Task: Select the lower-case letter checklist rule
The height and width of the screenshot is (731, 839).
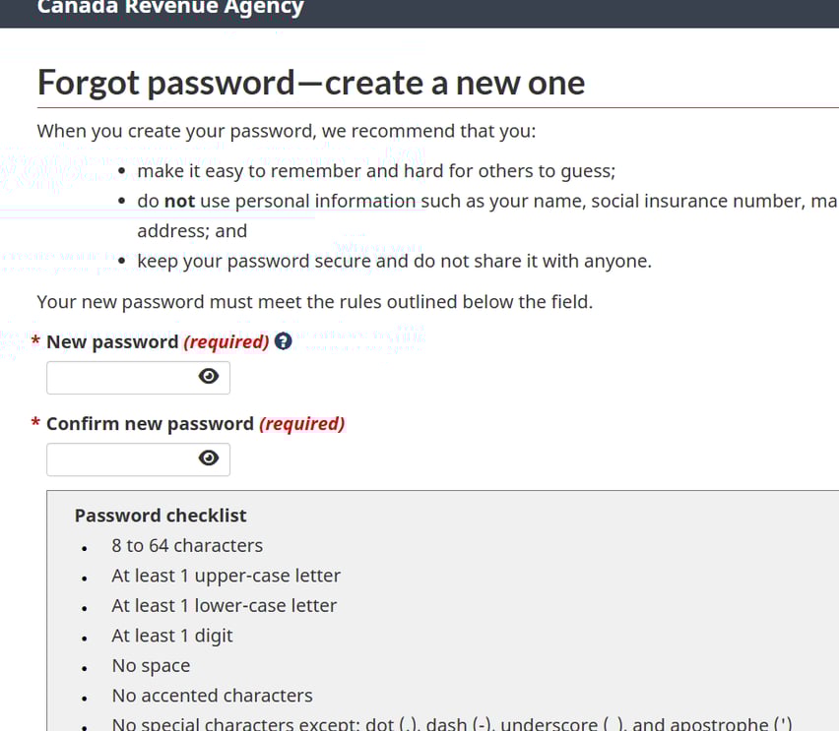Action: point(226,605)
